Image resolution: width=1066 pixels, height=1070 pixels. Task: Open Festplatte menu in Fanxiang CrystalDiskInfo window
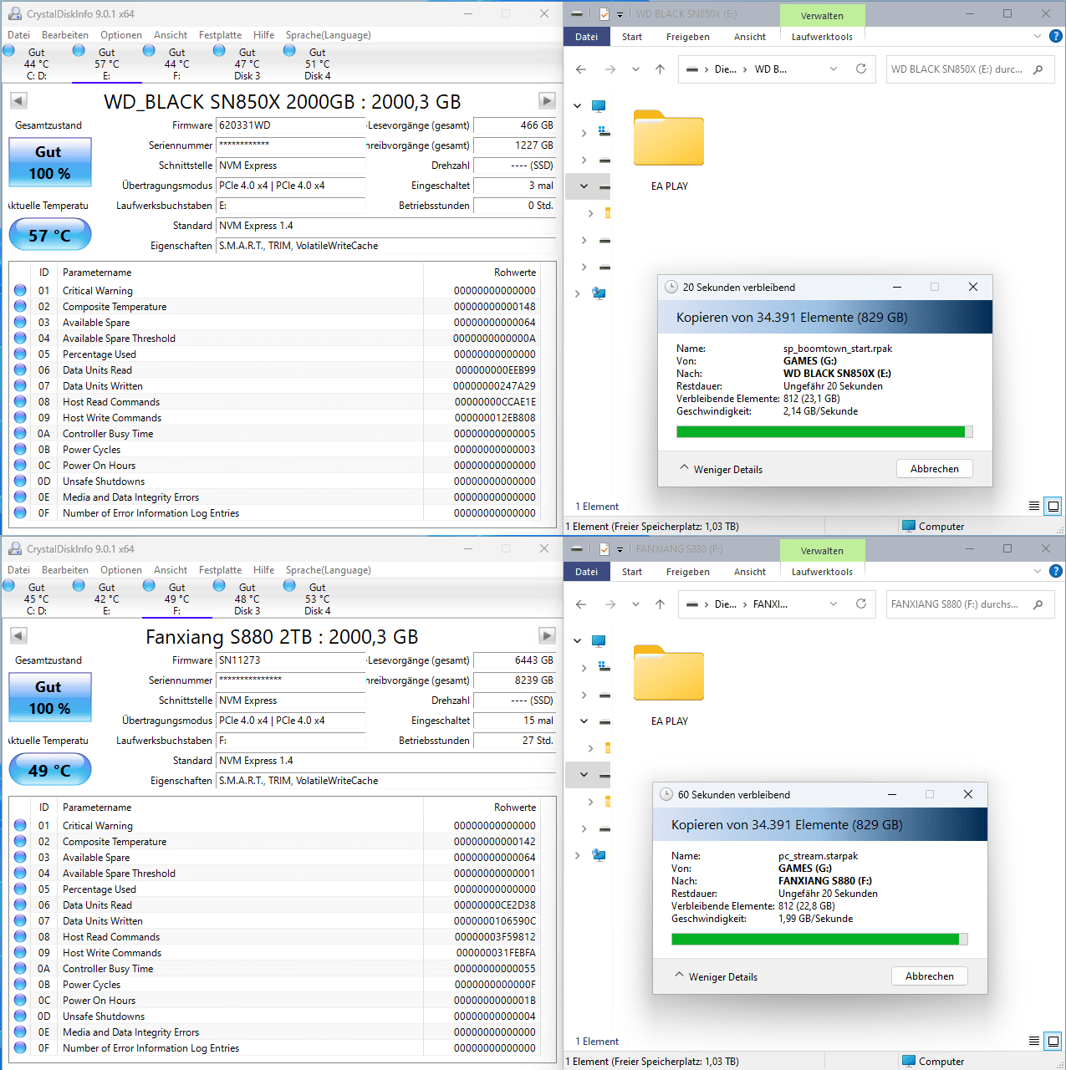(220, 570)
